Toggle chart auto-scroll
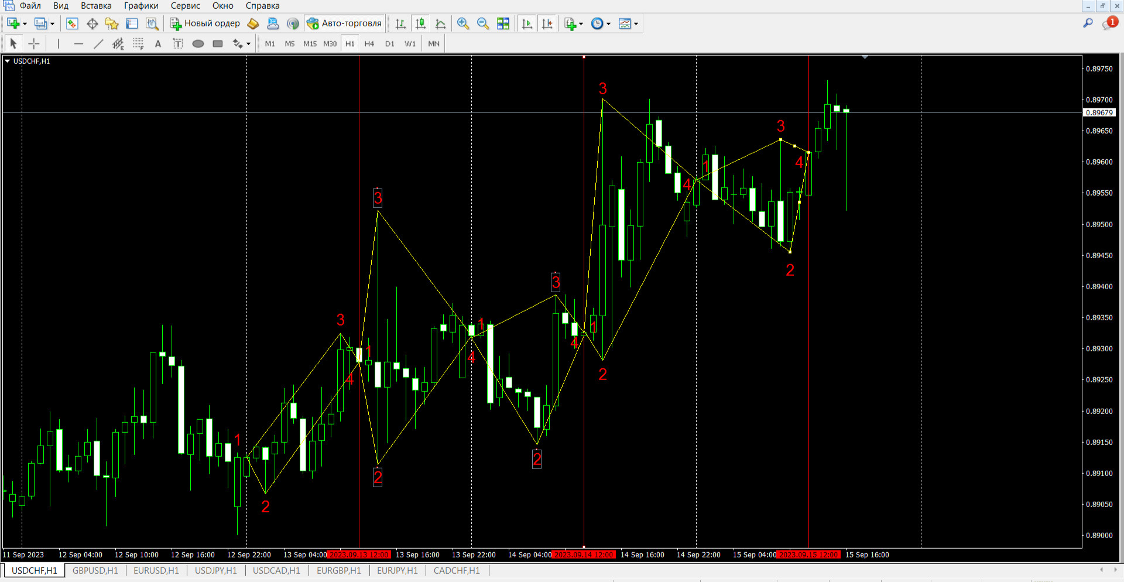This screenshot has width=1124, height=582. [527, 23]
